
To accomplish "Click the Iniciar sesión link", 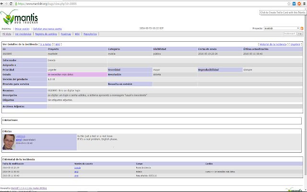I will [x=22, y=29].
